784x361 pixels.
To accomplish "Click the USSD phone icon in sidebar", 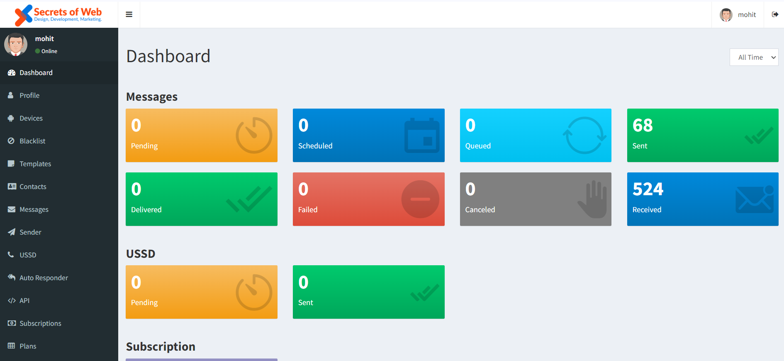I will (x=11, y=255).
